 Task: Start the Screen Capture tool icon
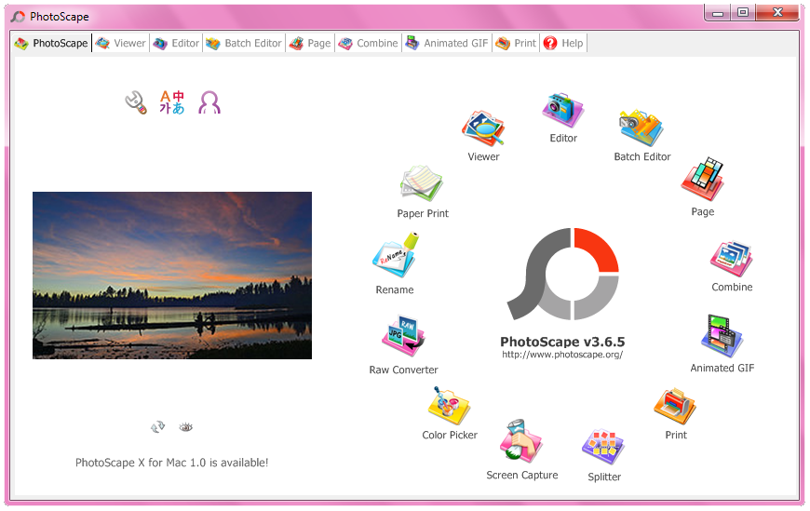(x=520, y=441)
